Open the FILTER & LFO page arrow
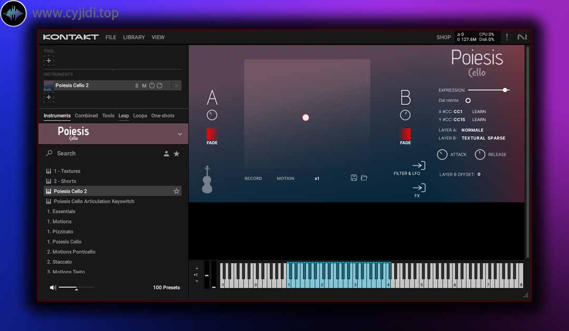 419,166
